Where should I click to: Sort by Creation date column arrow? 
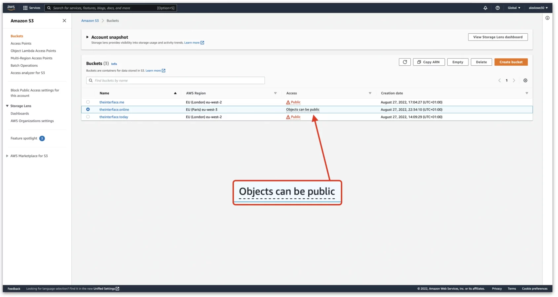pos(527,93)
